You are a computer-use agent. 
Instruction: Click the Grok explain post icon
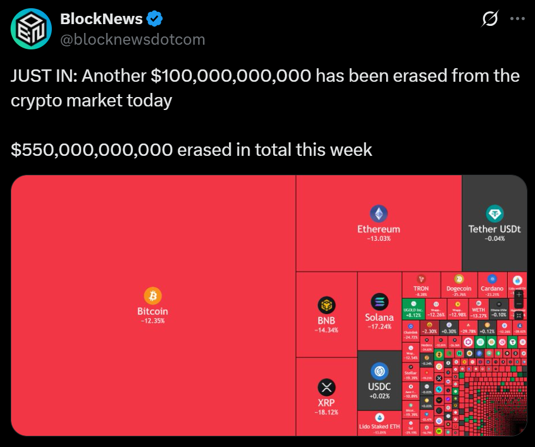point(489,19)
